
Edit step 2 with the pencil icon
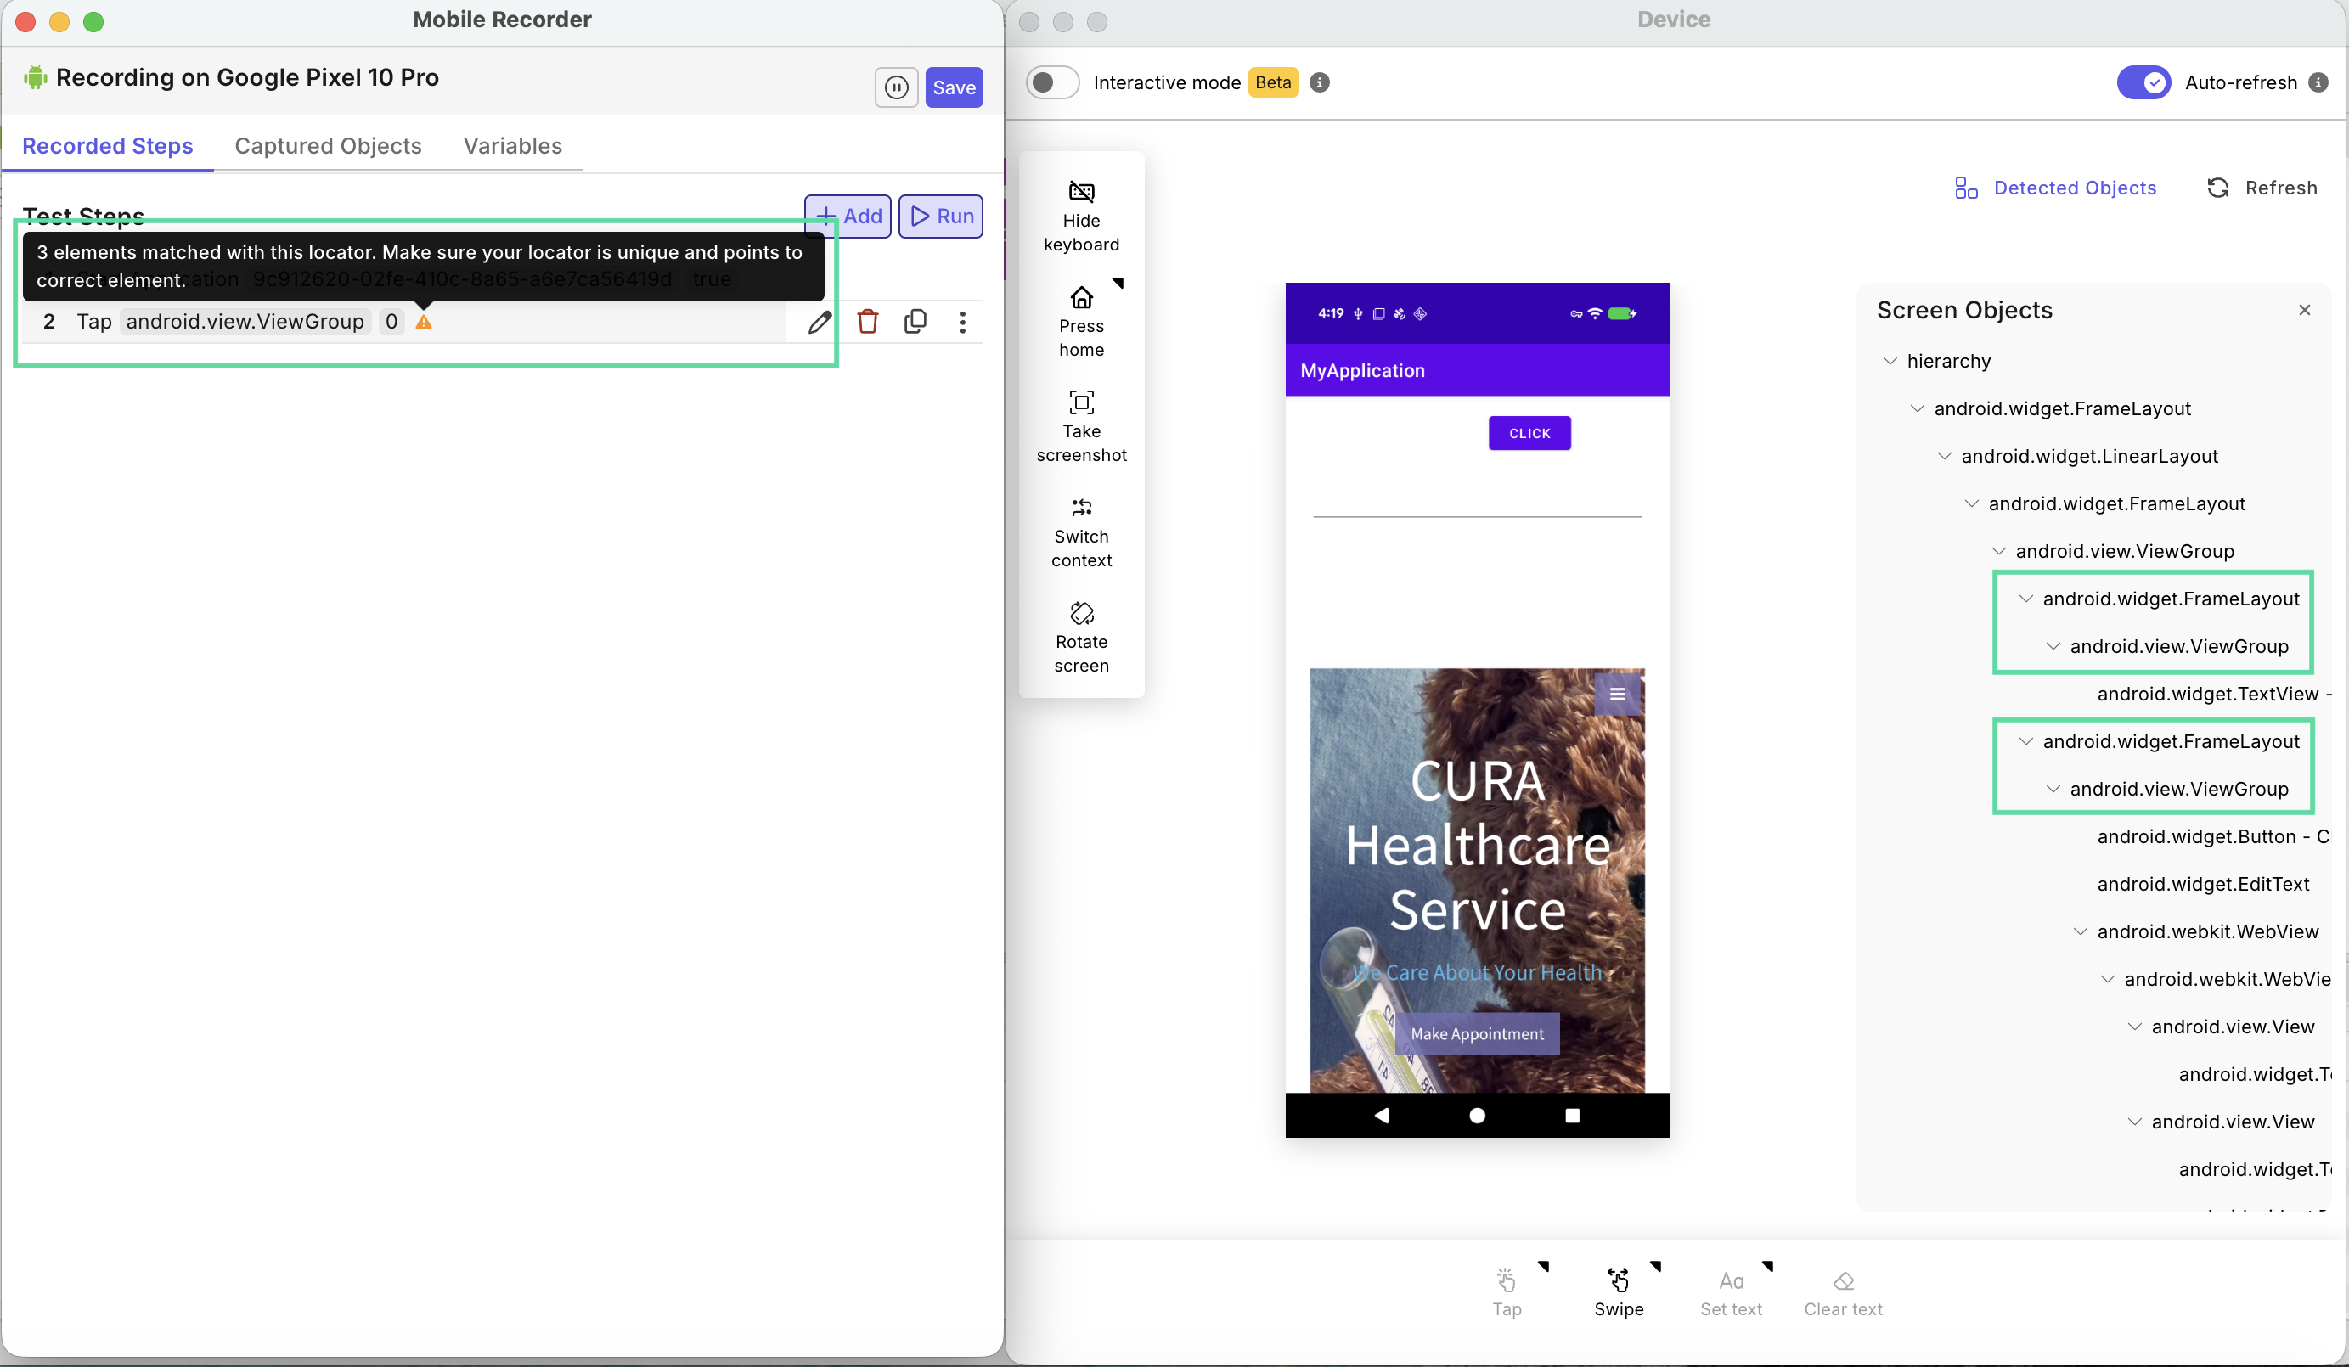point(820,323)
